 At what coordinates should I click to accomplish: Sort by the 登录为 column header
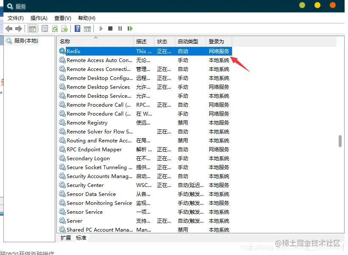coord(219,42)
